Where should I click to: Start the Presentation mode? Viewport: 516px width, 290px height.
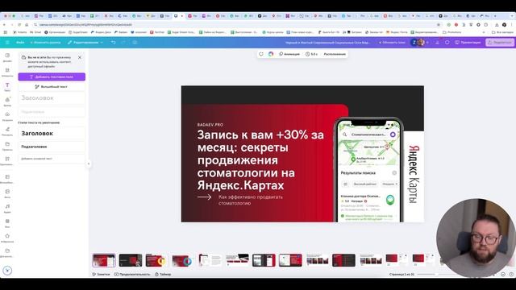(x=468, y=43)
